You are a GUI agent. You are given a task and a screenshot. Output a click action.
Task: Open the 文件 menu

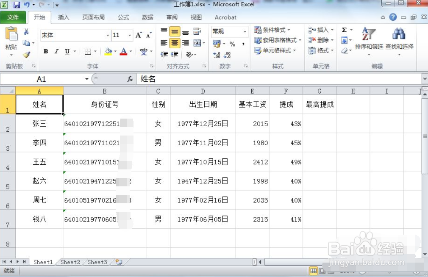(13, 17)
